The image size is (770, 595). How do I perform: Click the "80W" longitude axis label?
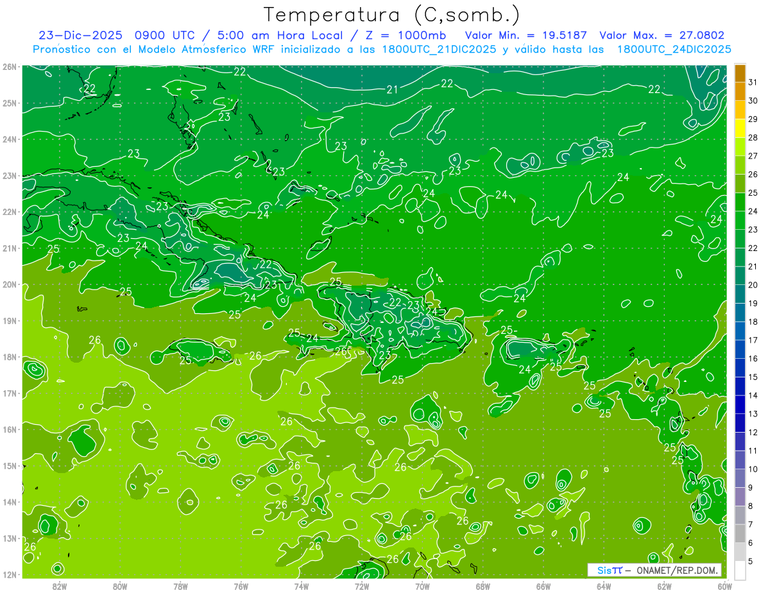point(120,585)
